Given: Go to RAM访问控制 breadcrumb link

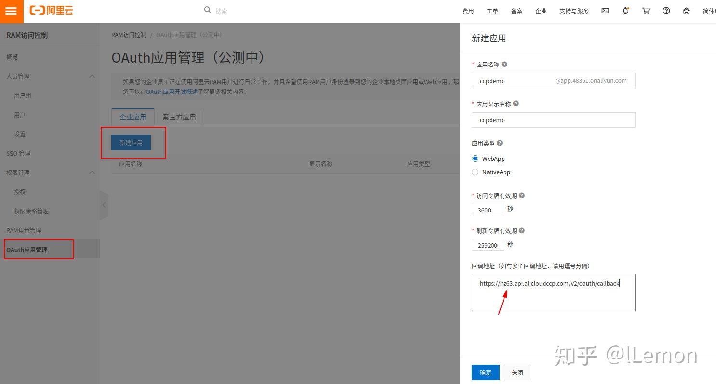Looking at the screenshot, I should coord(129,35).
